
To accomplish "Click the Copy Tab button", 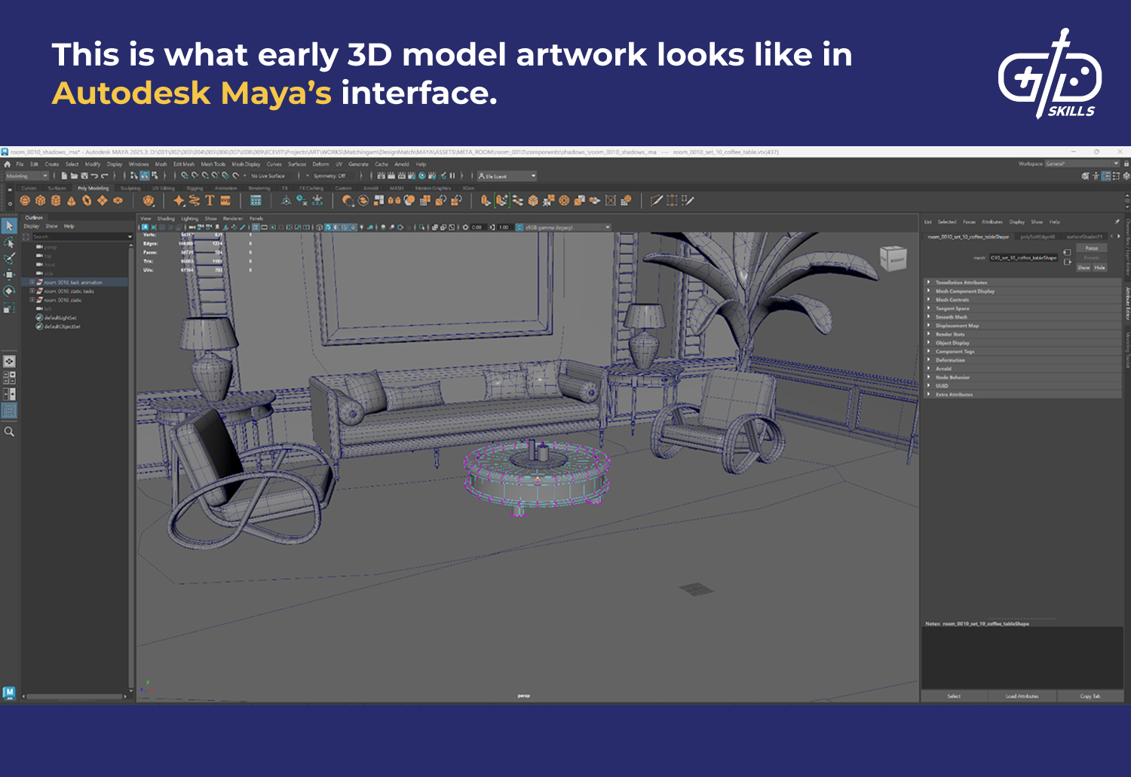I will pyautogui.click(x=1090, y=696).
